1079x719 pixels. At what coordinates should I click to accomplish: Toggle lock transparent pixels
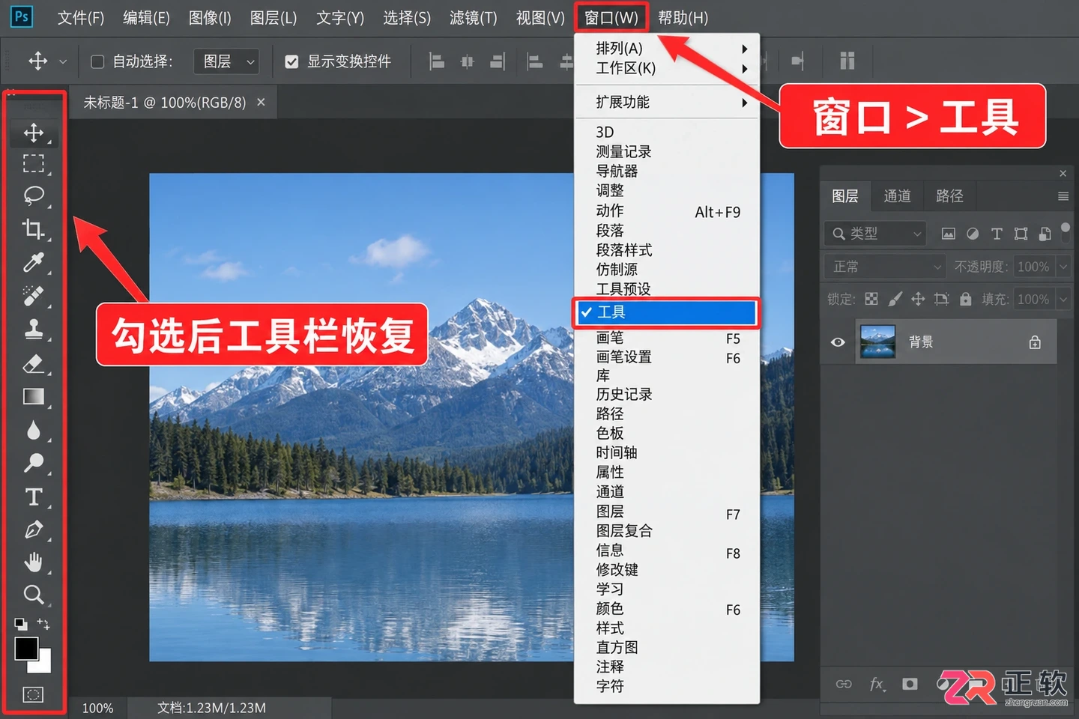tap(871, 299)
